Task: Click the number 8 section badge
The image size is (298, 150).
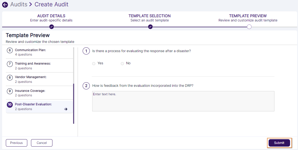Action: pos(10,78)
